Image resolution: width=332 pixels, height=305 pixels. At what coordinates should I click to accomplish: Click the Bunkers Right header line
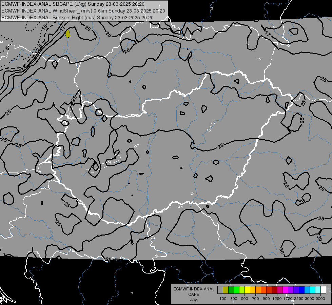(x=77, y=18)
